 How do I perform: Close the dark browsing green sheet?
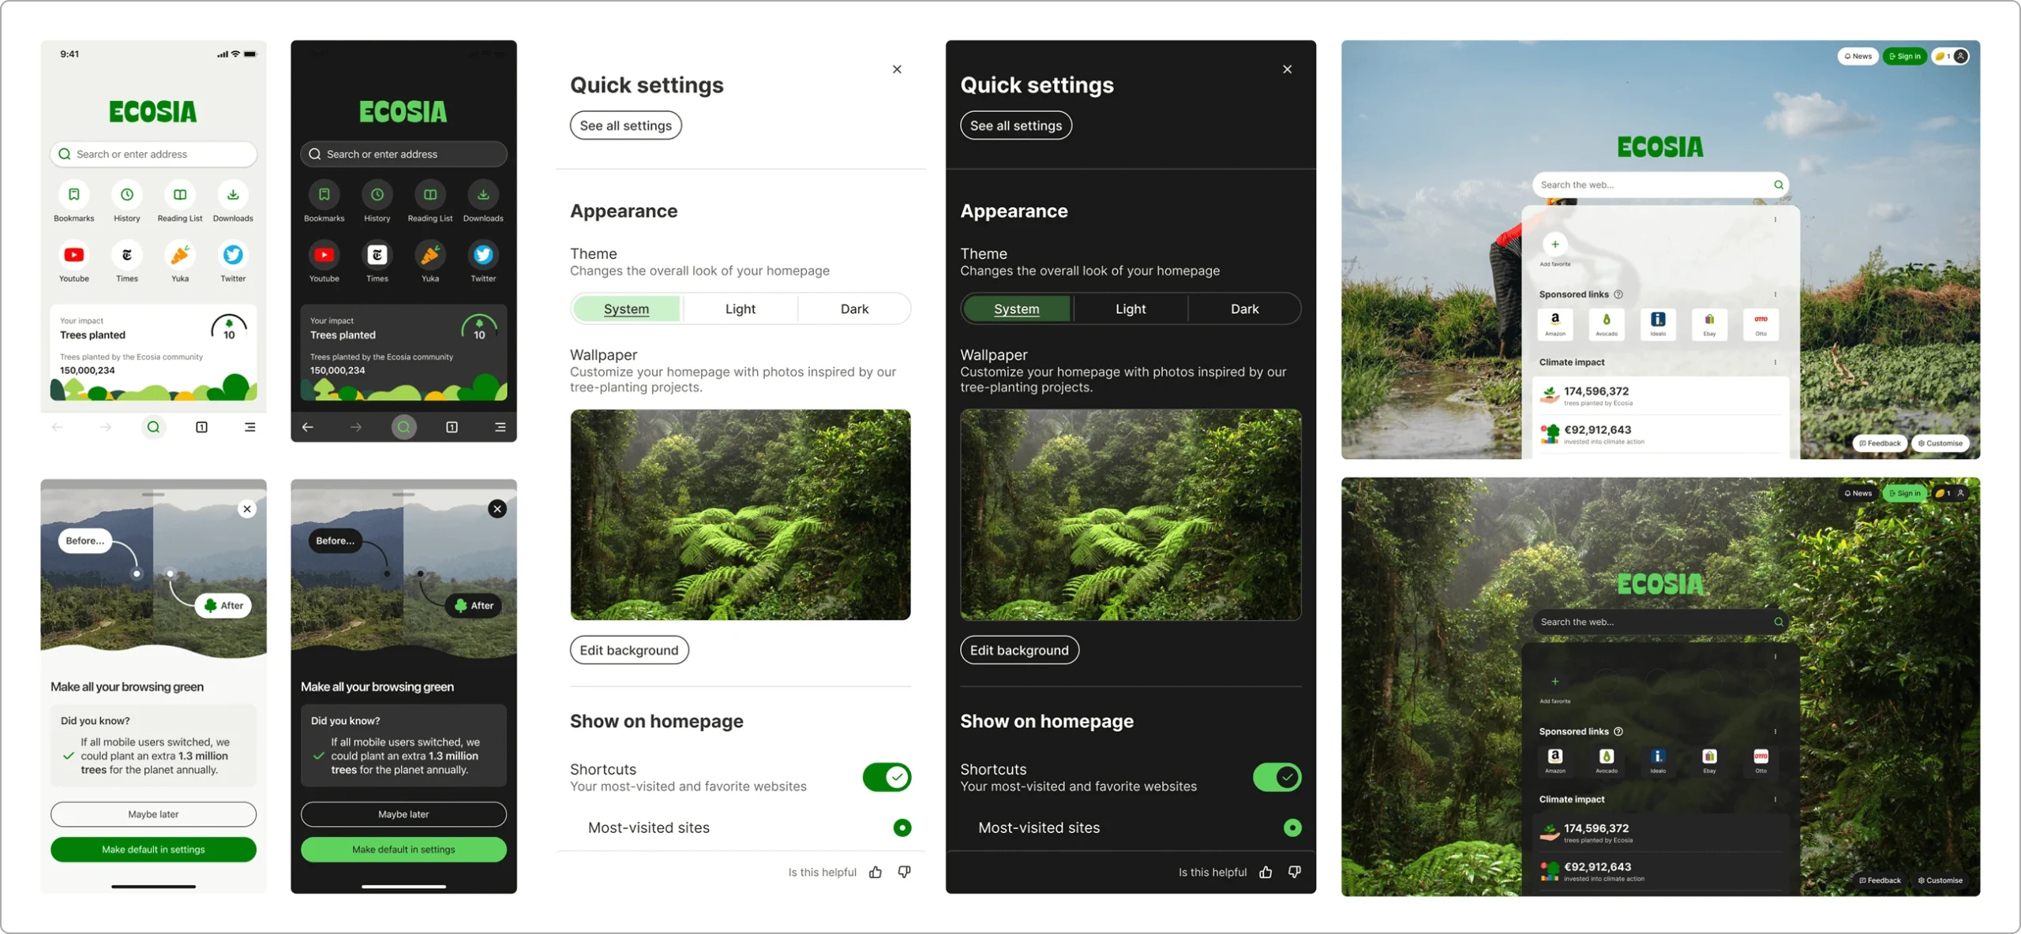coord(497,509)
